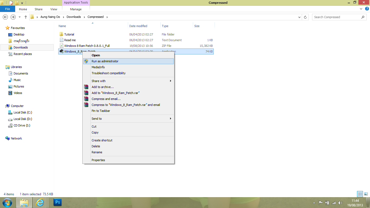
Task: Expand the address bar history dropdown
Action: [x=299, y=17]
